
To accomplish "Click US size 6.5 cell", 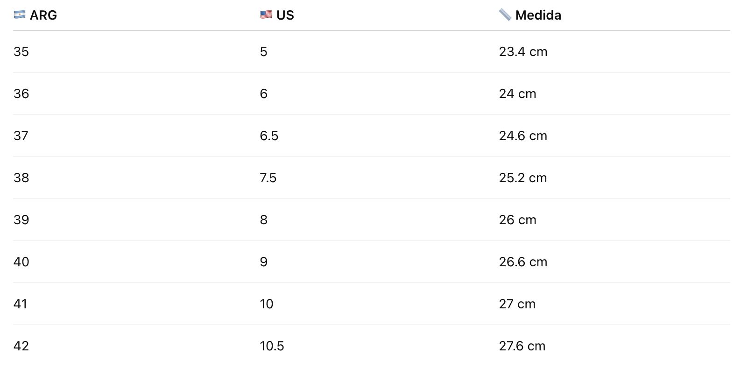I will (x=269, y=135).
